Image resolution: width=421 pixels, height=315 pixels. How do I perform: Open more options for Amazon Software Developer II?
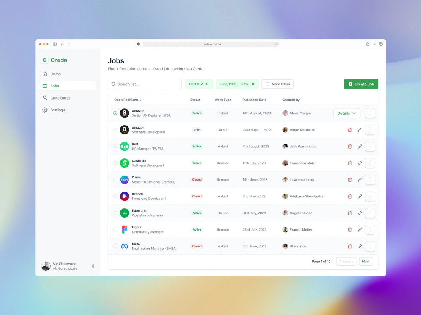coord(370,130)
